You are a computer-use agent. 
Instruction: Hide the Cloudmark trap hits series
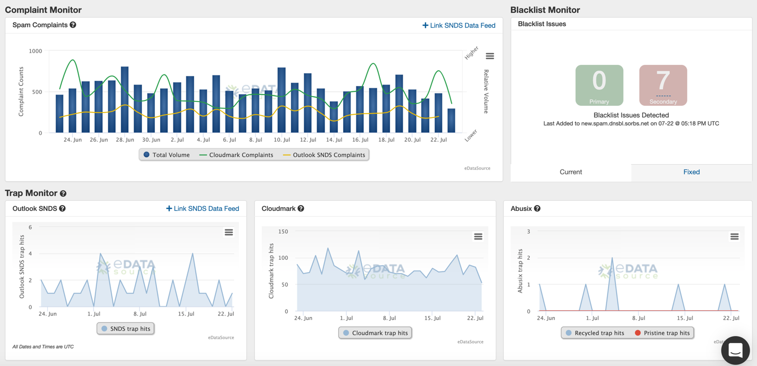coord(375,333)
